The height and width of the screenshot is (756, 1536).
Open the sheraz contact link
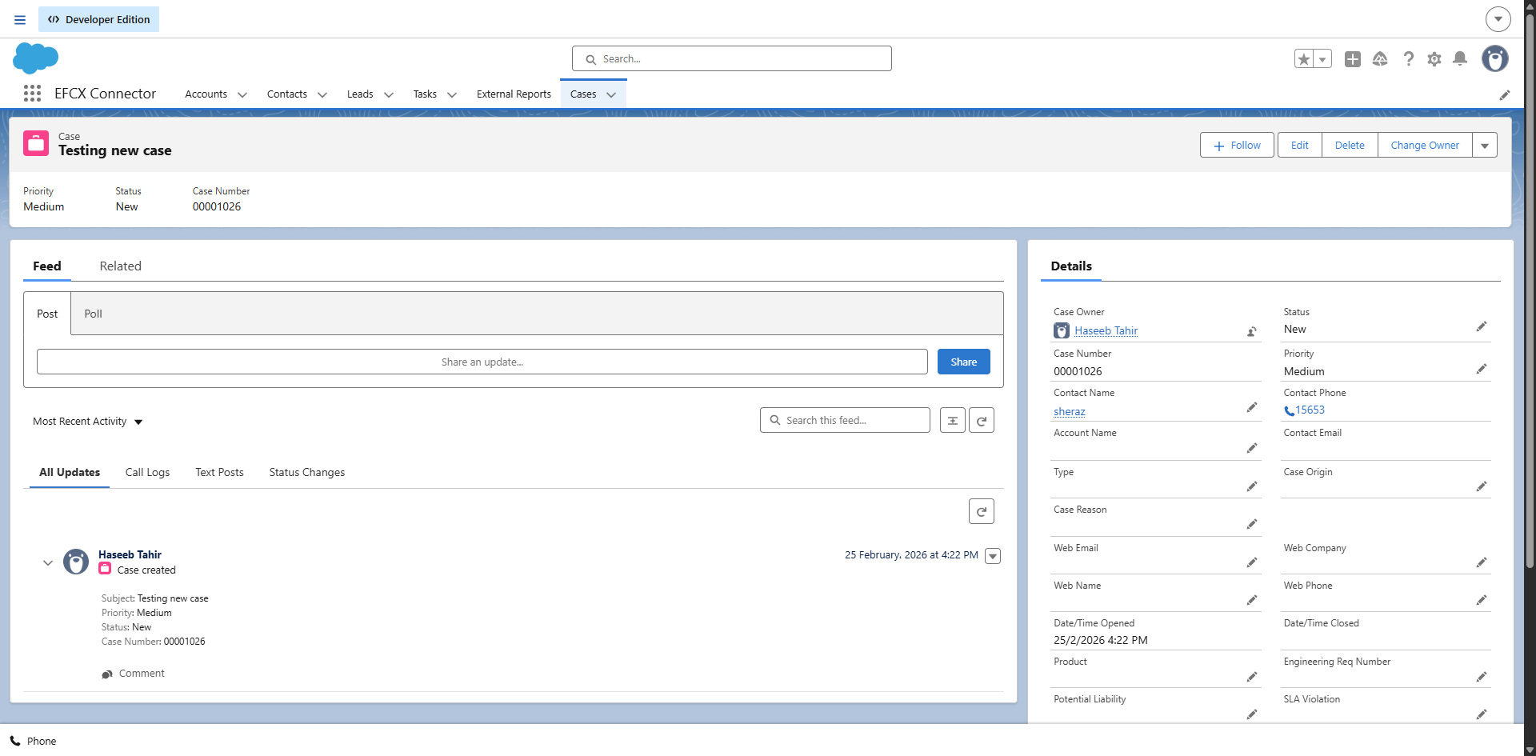click(x=1070, y=411)
